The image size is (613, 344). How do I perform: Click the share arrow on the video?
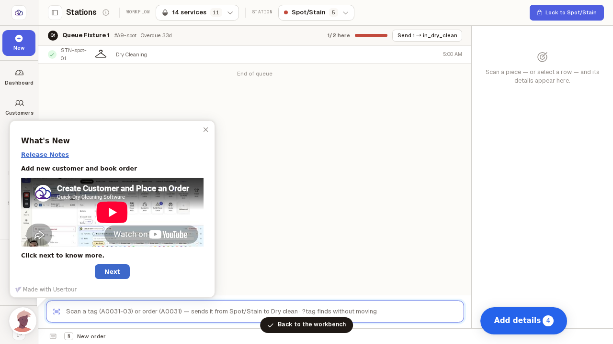[x=39, y=235]
